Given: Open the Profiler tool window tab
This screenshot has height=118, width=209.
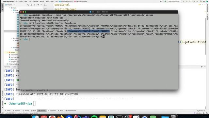Looking at the screenshot, I should click(x=26, y=111).
